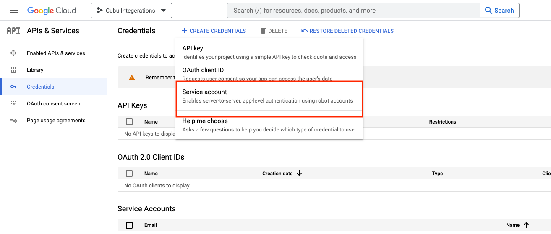Choose Help me choose option
551x234 pixels.
coord(269,125)
